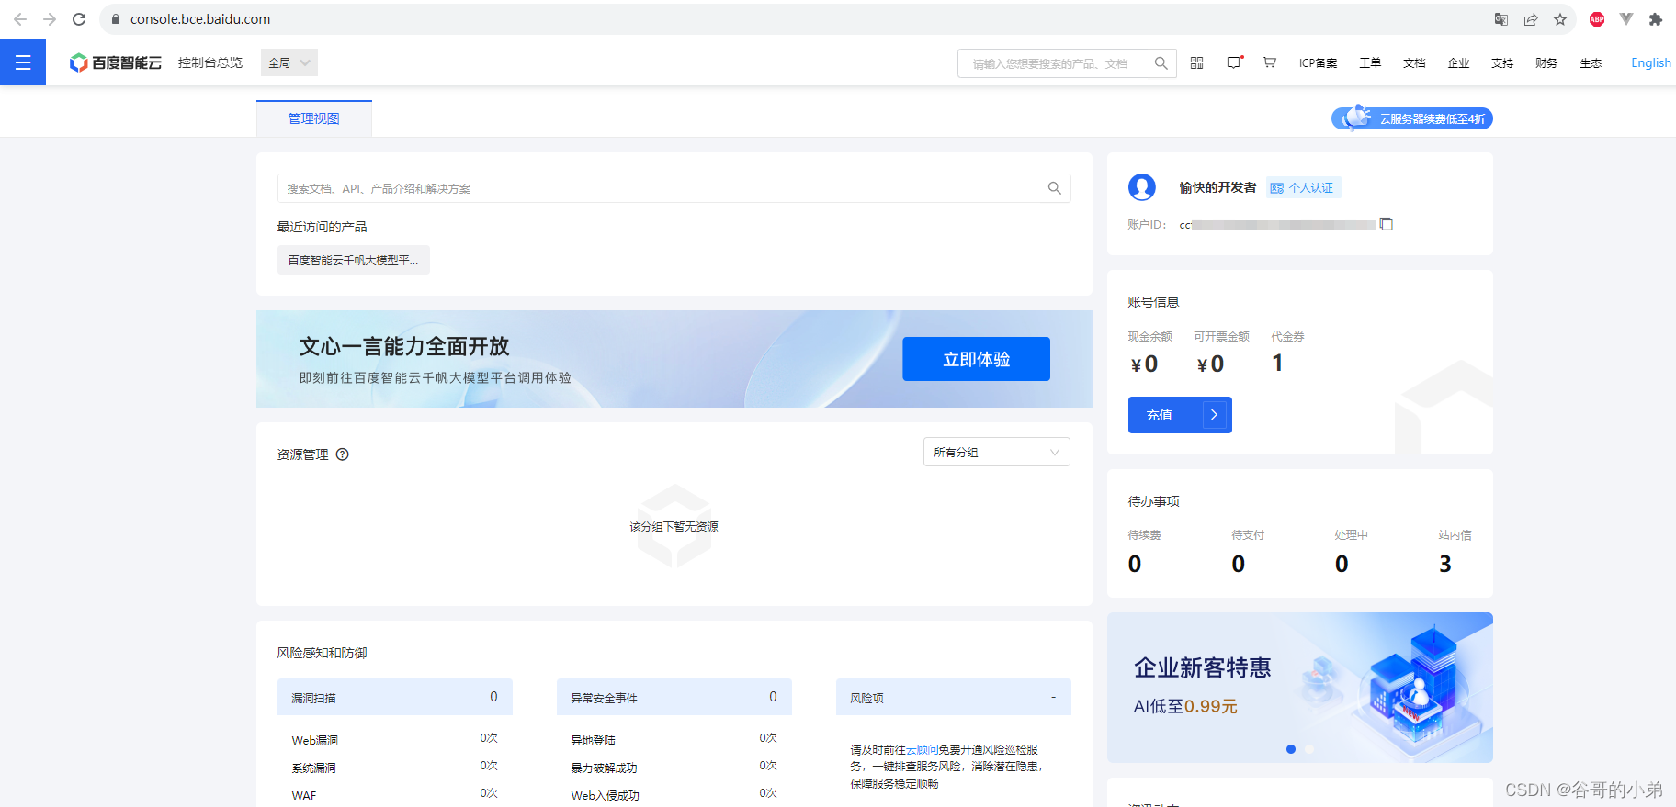Click the translate page icon in address bar
The height and width of the screenshot is (807, 1676).
click(x=1501, y=19)
